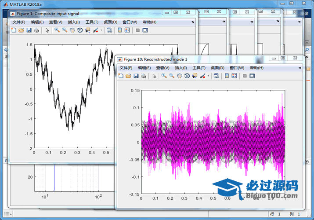Click New Figure icon in Figure 10 toolbar
The image size is (314, 220).
coord(121,76)
